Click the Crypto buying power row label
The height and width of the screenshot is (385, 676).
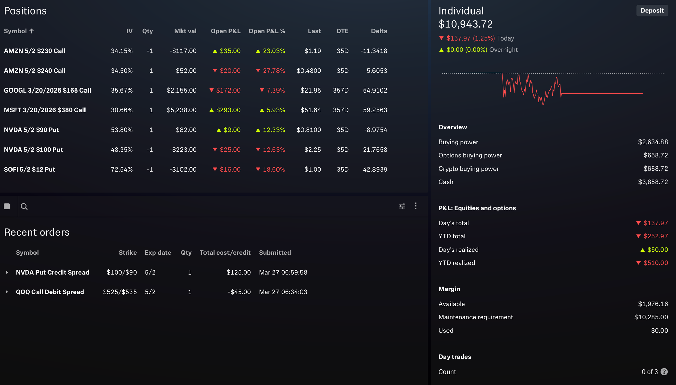(468, 169)
